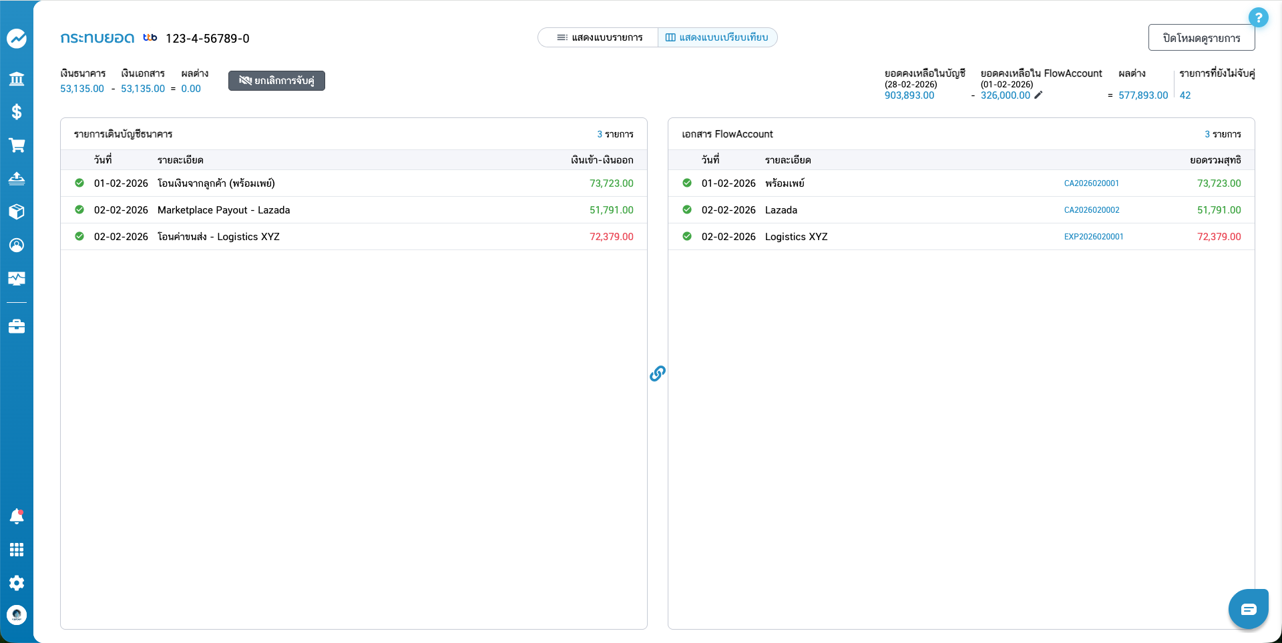Switch to แสดงแบบรายการ list view
The image size is (1282, 643).
599,38
